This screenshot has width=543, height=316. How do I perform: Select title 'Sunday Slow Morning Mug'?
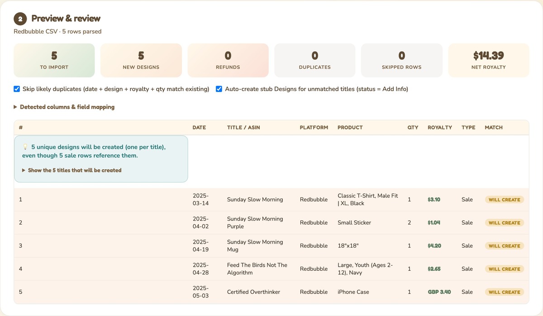pyautogui.click(x=255, y=246)
